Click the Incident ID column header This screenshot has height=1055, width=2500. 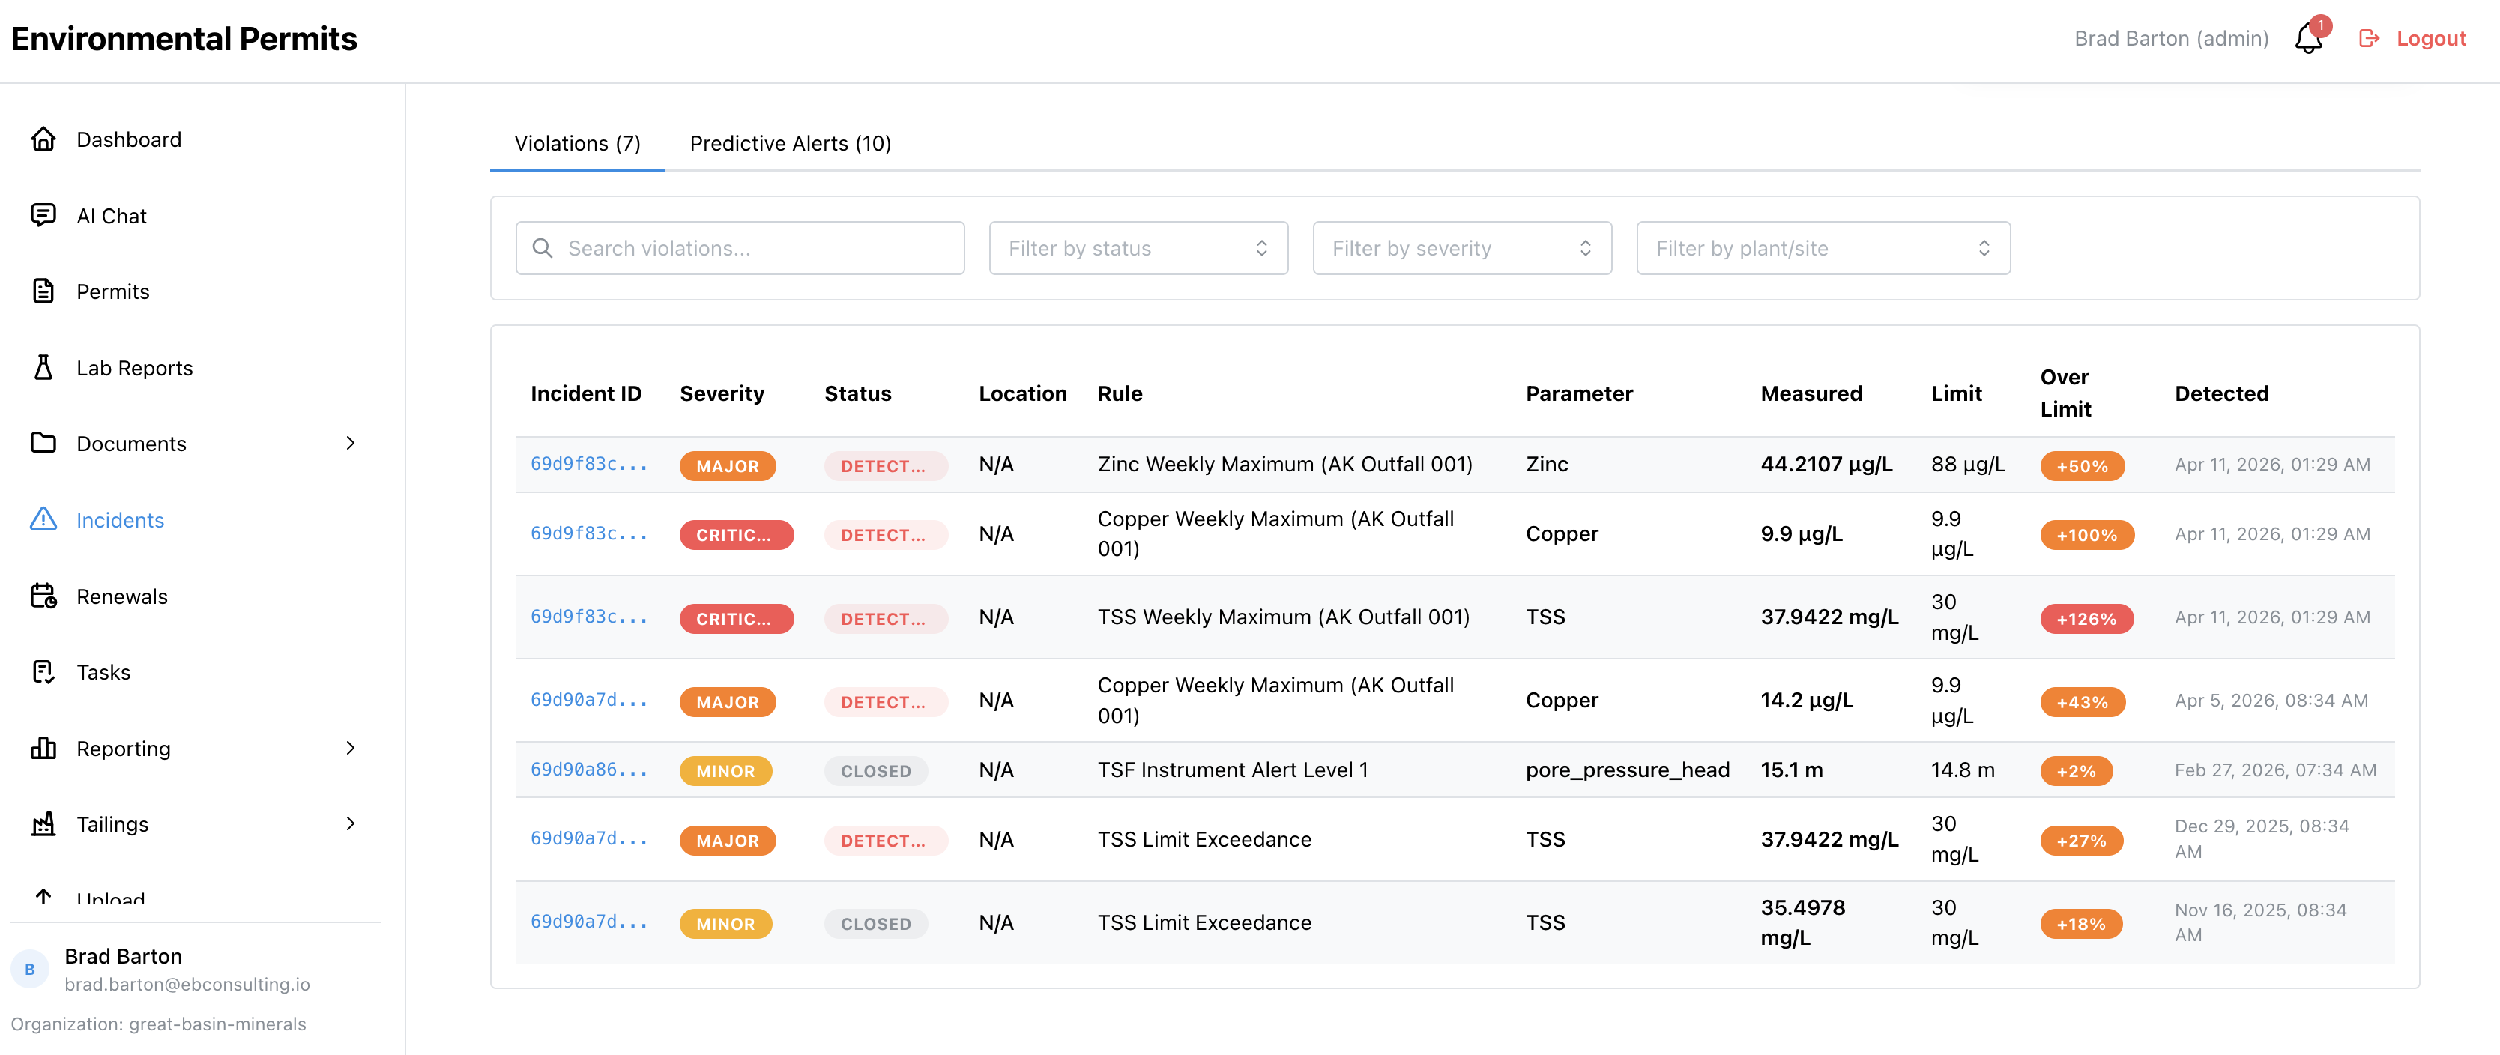pos(585,393)
